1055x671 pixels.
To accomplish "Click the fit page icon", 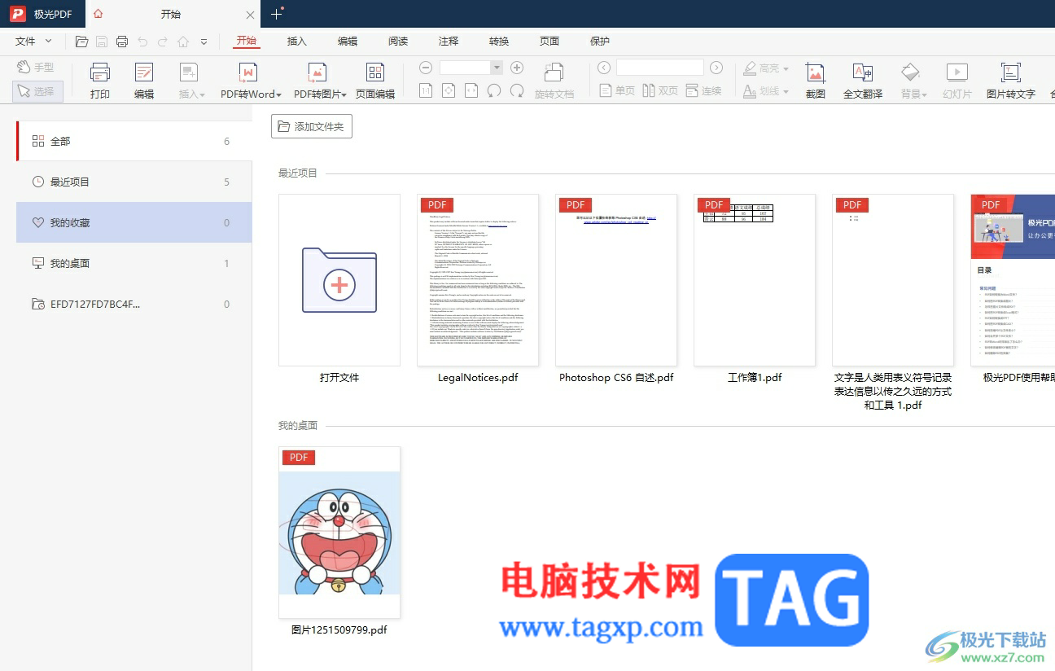I will click(x=449, y=90).
